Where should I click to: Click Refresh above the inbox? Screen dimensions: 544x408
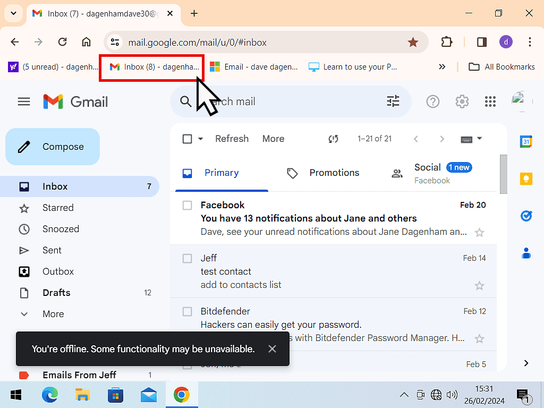click(232, 139)
